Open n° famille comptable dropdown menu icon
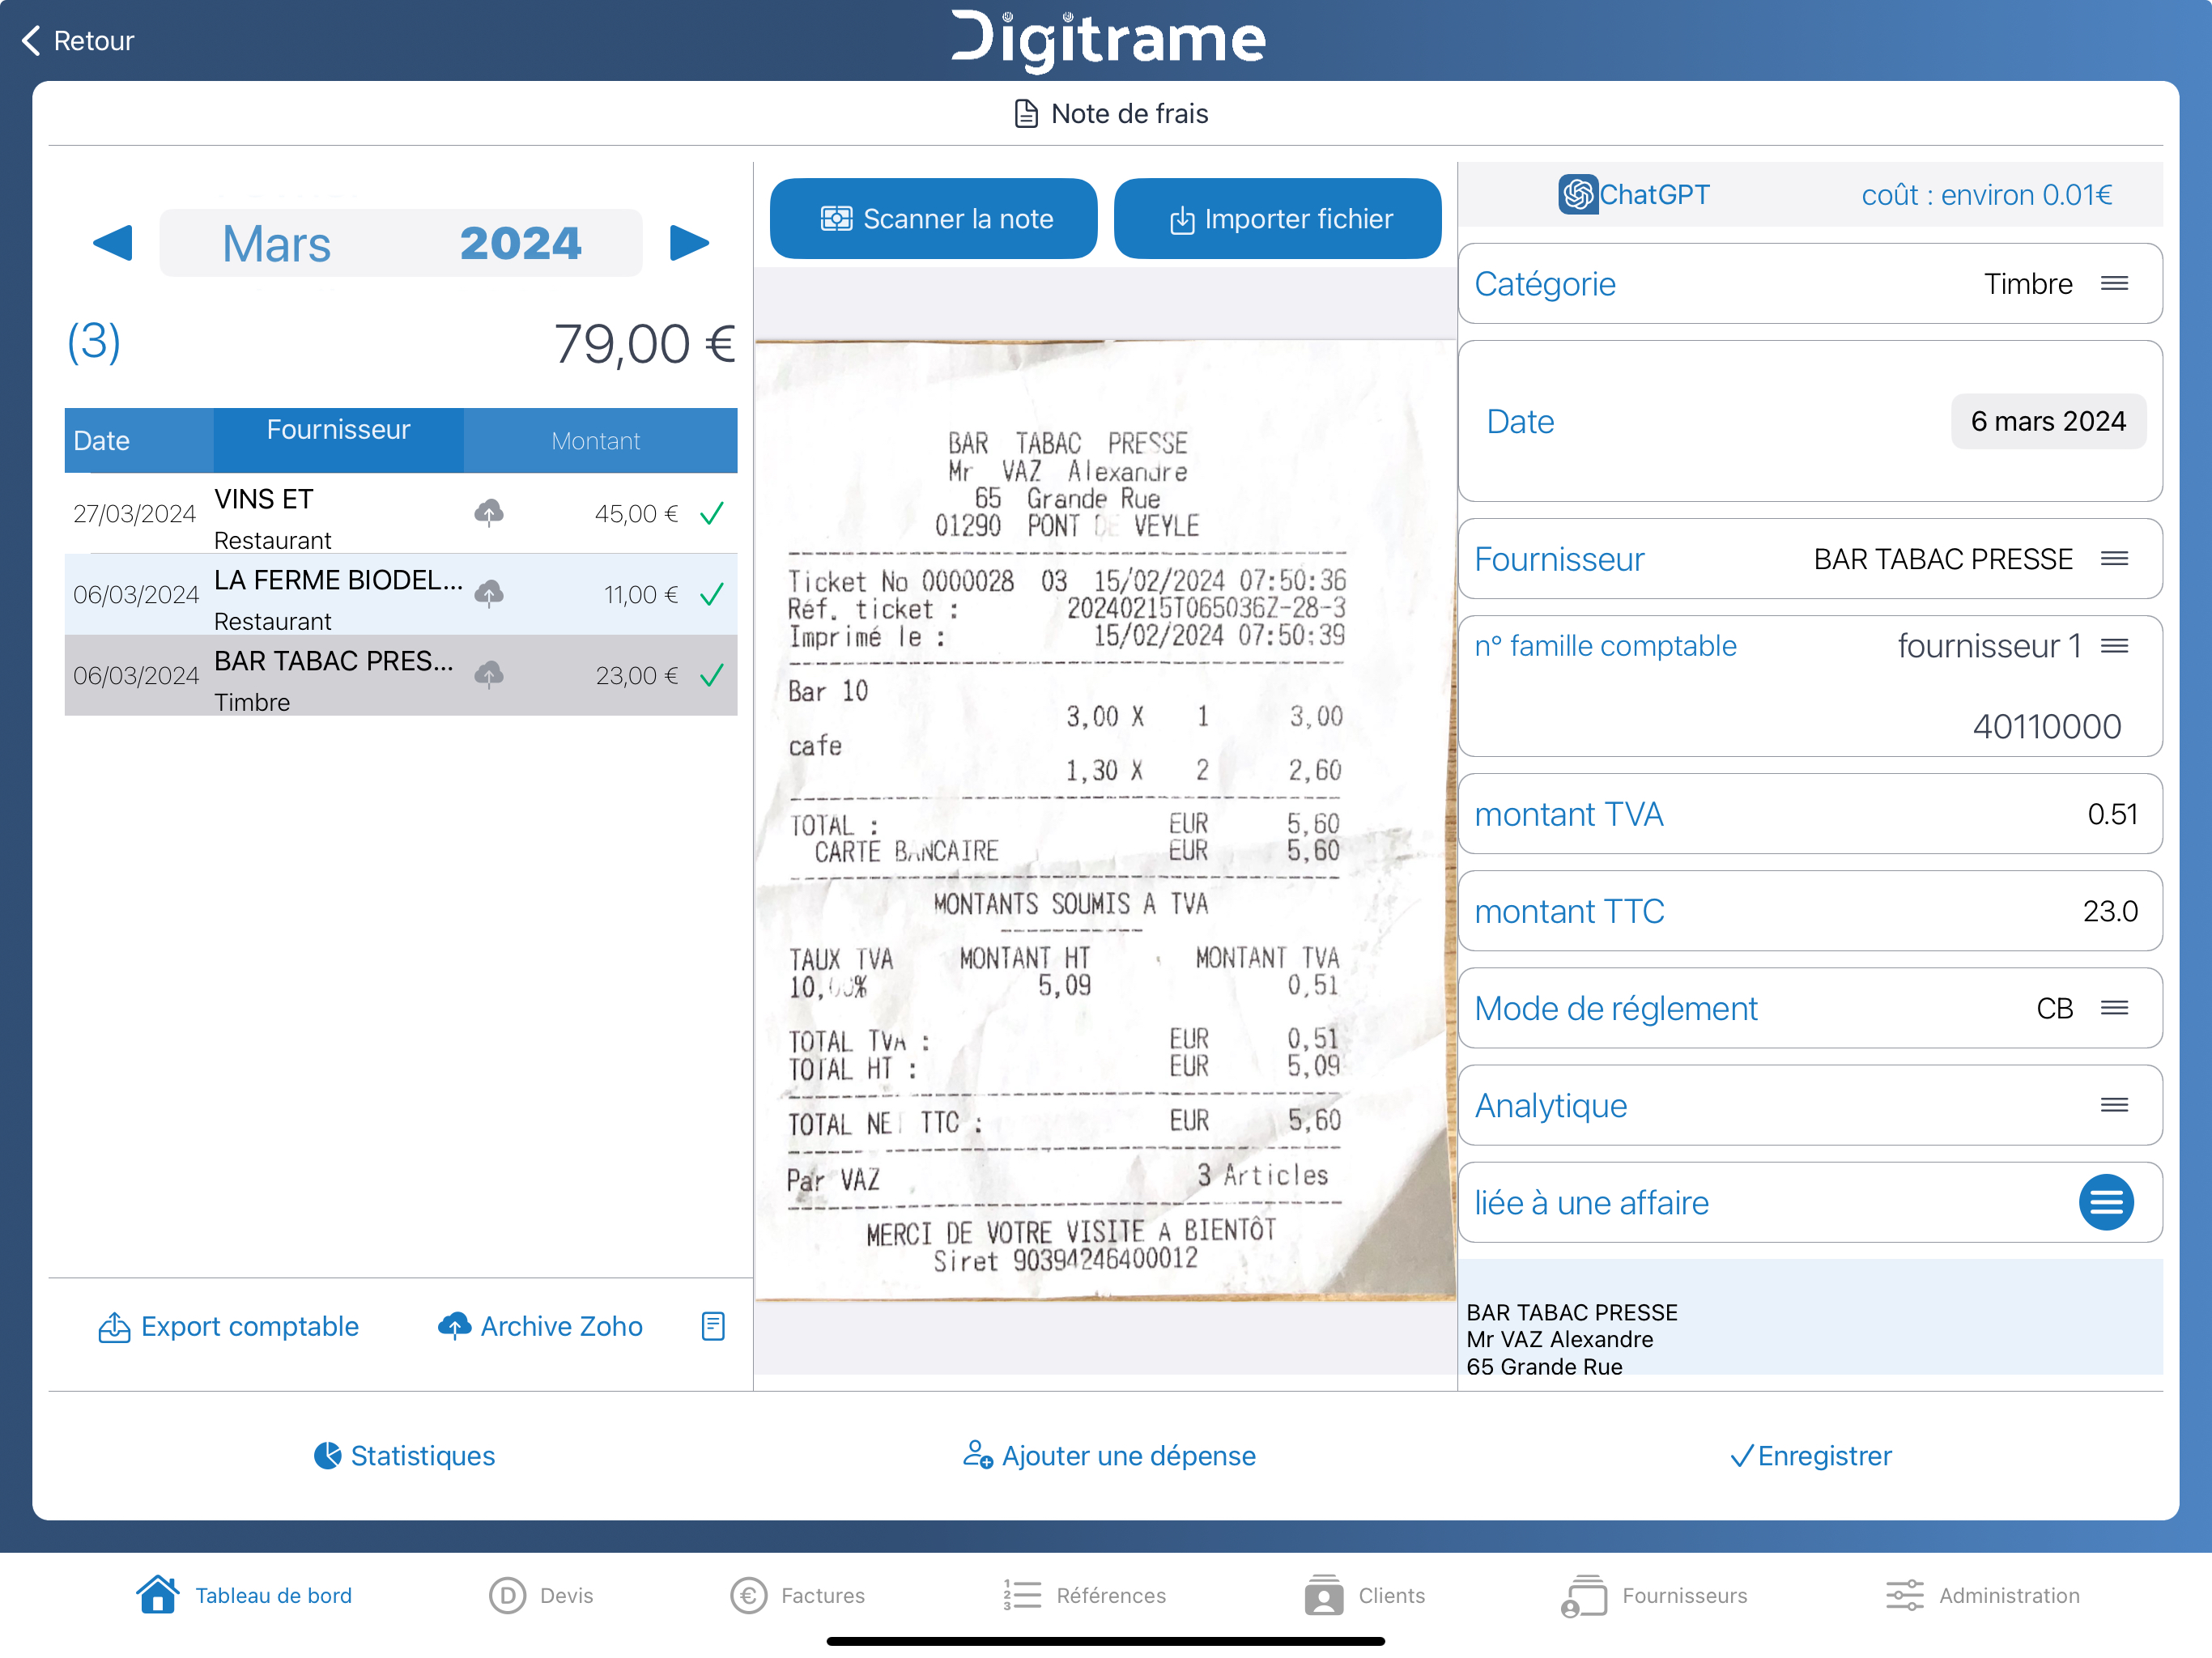 [x=2114, y=646]
